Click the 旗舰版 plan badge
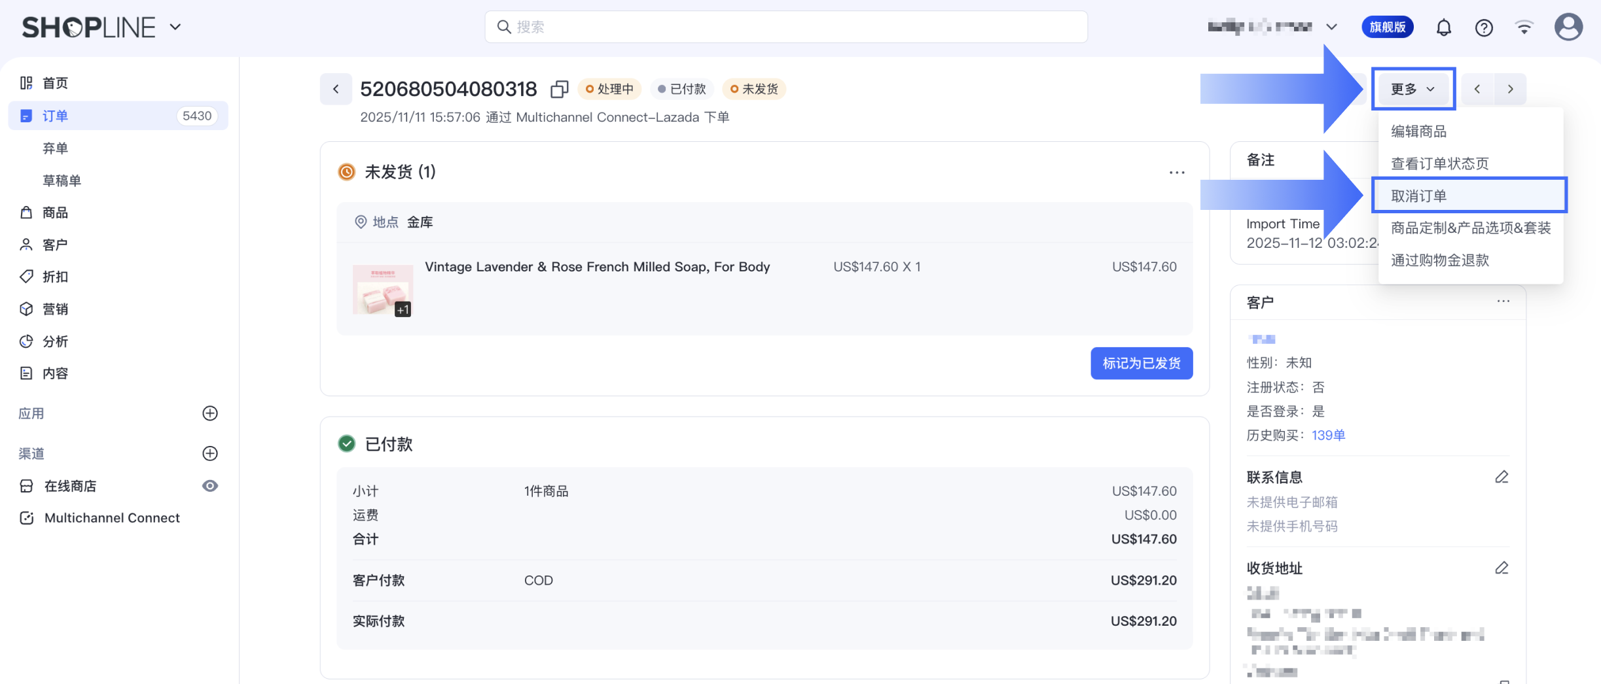This screenshot has width=1601, height=684. click(1388, 27)
